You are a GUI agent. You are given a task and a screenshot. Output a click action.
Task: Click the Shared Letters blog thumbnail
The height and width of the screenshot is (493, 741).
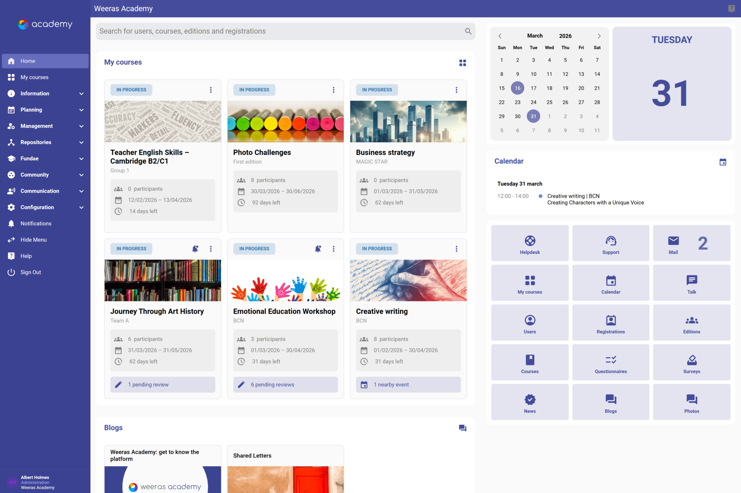[x=285, y=479]
